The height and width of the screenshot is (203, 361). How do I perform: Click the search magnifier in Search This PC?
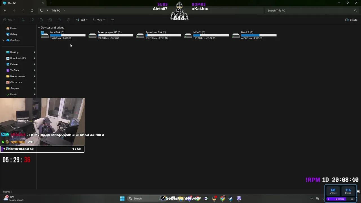355,10
